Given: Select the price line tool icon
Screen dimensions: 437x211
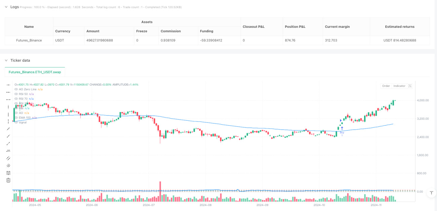Looking at the screenshot, I should (8, 151).
